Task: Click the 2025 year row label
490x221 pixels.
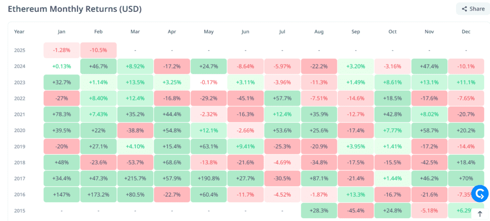Action: (x=19, y=50)
